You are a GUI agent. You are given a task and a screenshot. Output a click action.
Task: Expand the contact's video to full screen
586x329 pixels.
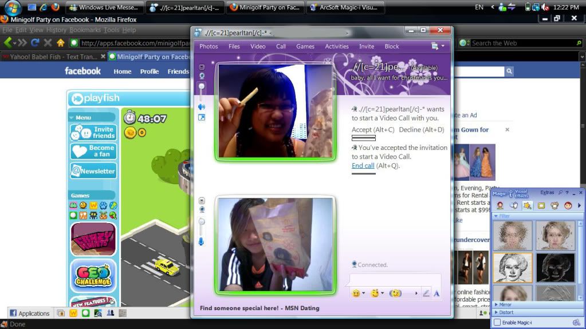pyautogui.click(x=202, y=118)
